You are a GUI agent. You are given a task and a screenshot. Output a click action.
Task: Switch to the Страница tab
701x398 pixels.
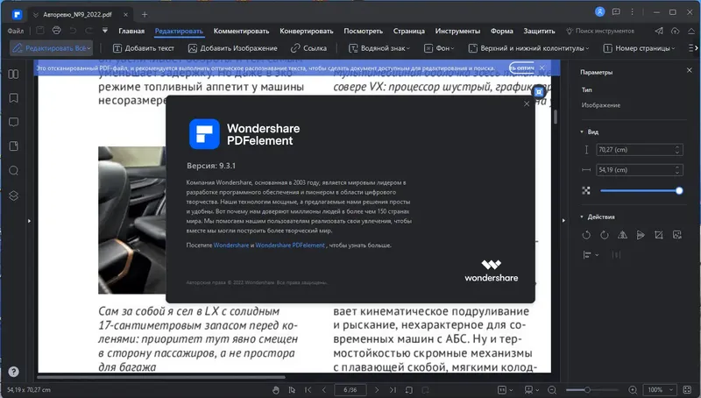click(408, 31)
